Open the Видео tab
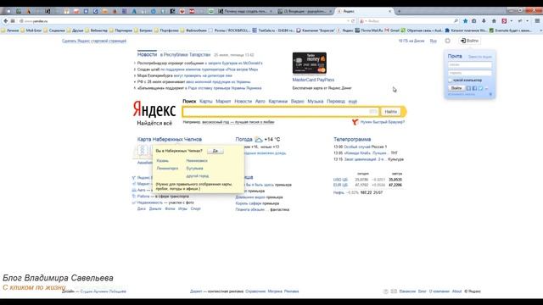Screen dimensions: 543x305 (298, 102)
